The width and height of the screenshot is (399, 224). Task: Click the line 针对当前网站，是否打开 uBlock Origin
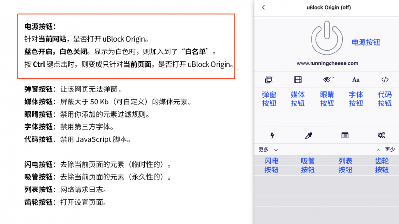point(86,39)
